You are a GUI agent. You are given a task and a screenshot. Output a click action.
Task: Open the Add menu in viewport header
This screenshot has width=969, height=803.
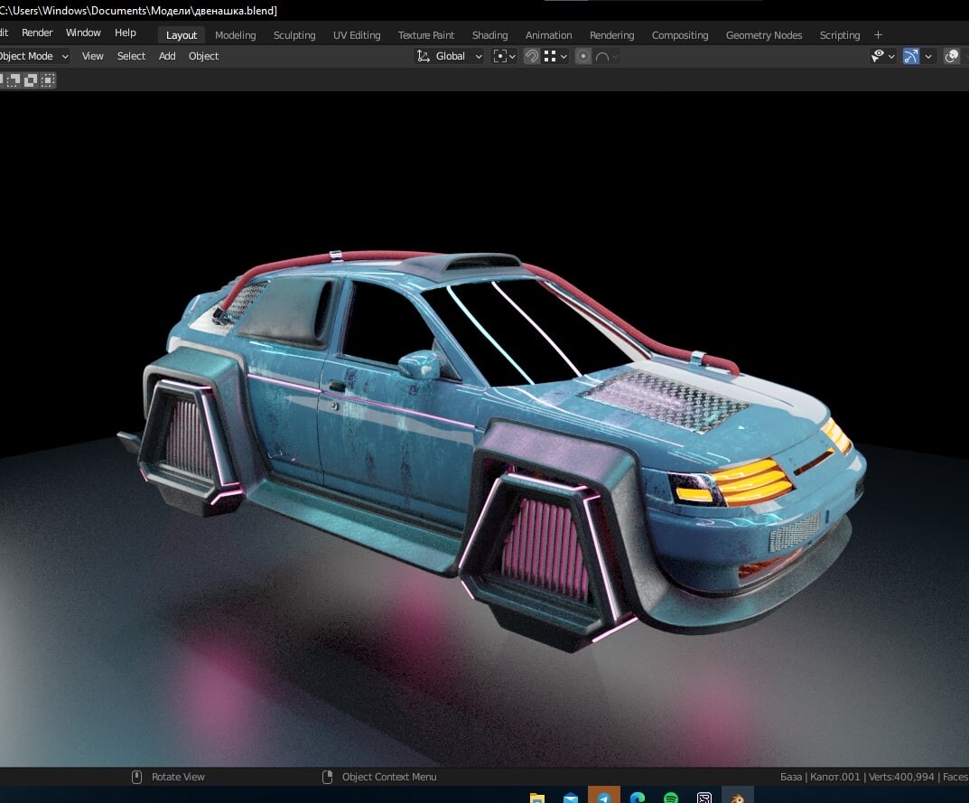pos(167,56)
